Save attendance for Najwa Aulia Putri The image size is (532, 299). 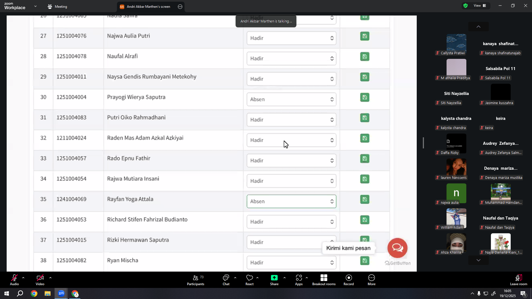pos(365,36)
